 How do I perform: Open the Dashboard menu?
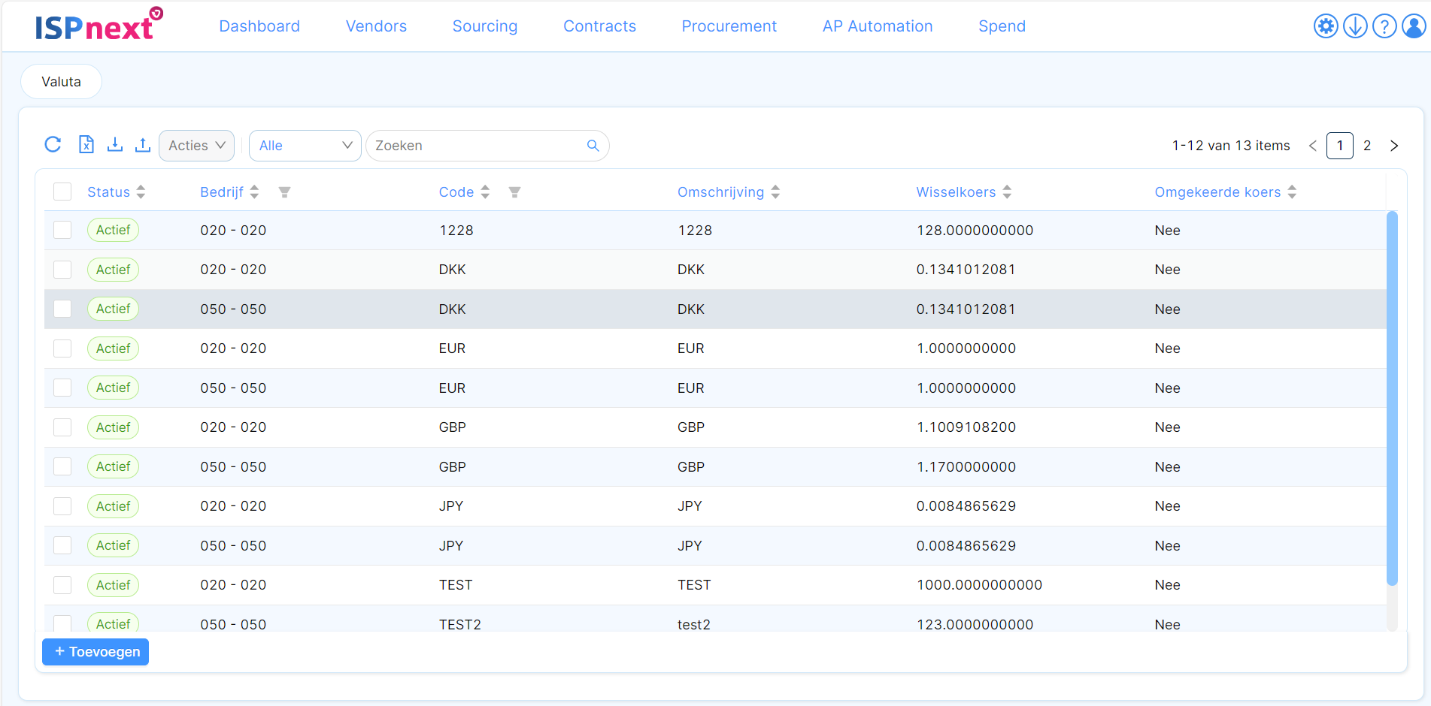pos(259,26)
